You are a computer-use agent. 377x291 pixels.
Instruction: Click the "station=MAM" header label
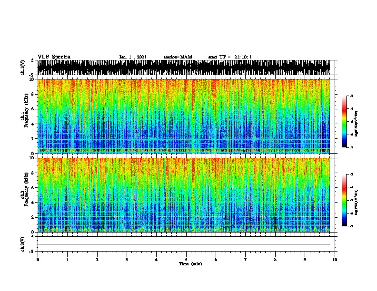coord(178,57)
